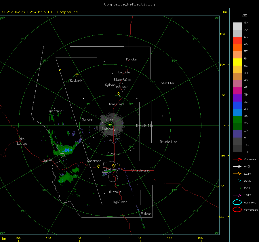
Task: Click the yellow diamond marker near Cochrane
Action: tap(98, 166)
